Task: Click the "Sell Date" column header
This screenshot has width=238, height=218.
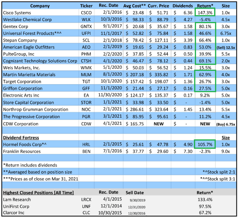Action: (135, 193)
